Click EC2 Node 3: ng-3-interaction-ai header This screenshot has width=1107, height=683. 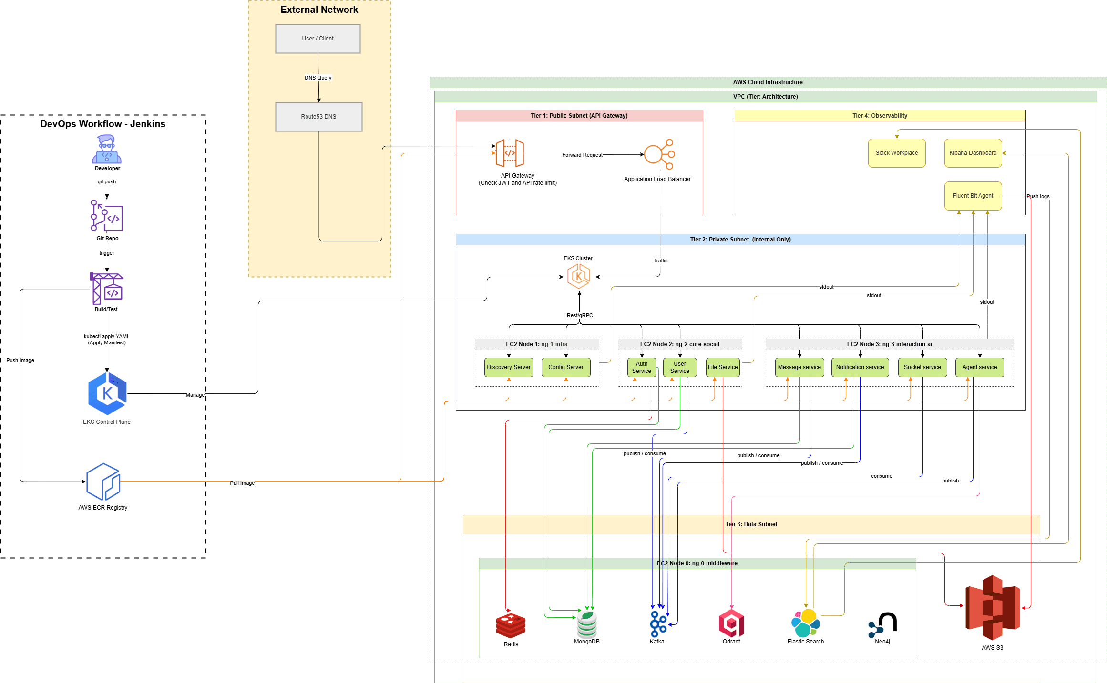click(890, 344)
